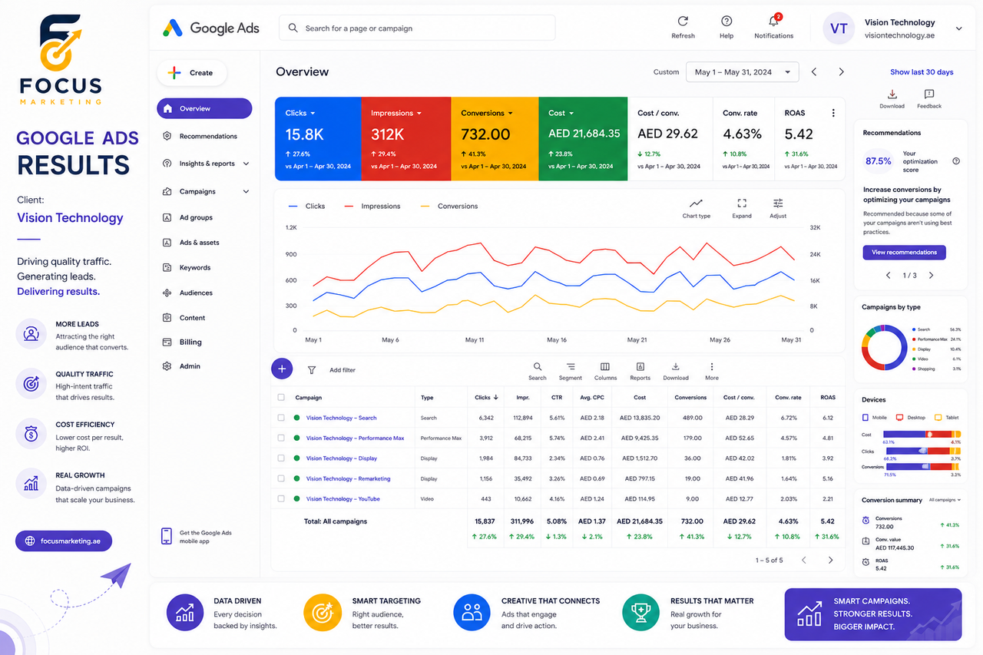The width and height of the screenshot is (983, 655).
Task: Go to next recommendation arrow beside 1 / 3
Action: pos(932,275)
